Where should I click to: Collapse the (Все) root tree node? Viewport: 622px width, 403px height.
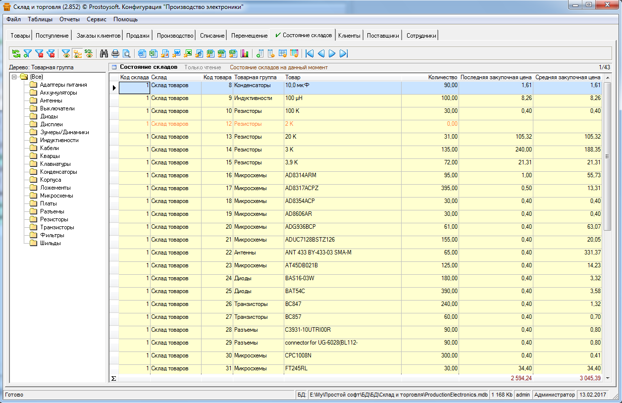(x=14, y=77)
